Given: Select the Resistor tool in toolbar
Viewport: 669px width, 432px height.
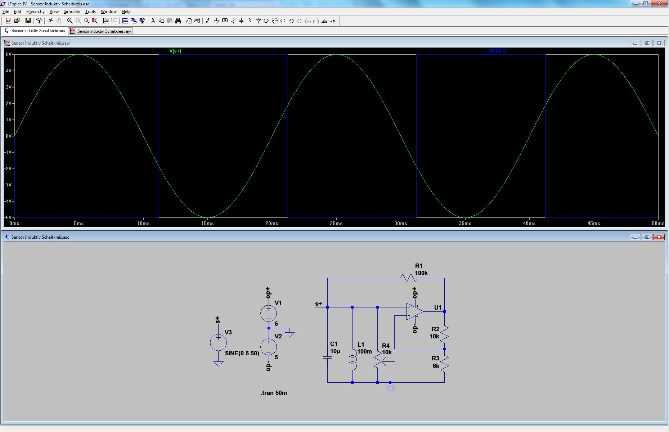Looking at the screenshot, I should coord(233,21).
